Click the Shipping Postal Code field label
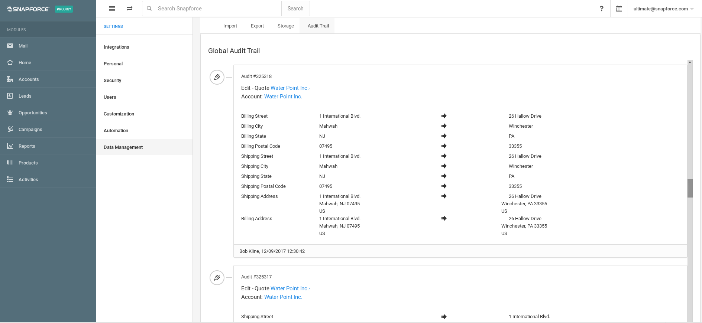The image size is (702, 323). tap(263, 186)
